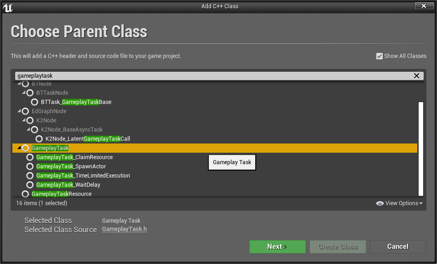Click the eye icon beside View Options
Screen dimensions: 437x264
[x=379, y=203]
